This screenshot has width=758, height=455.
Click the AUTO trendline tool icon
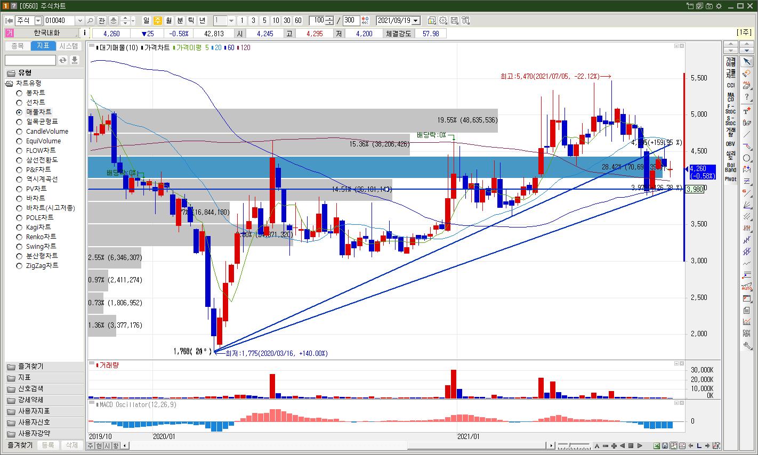(747, 287)
